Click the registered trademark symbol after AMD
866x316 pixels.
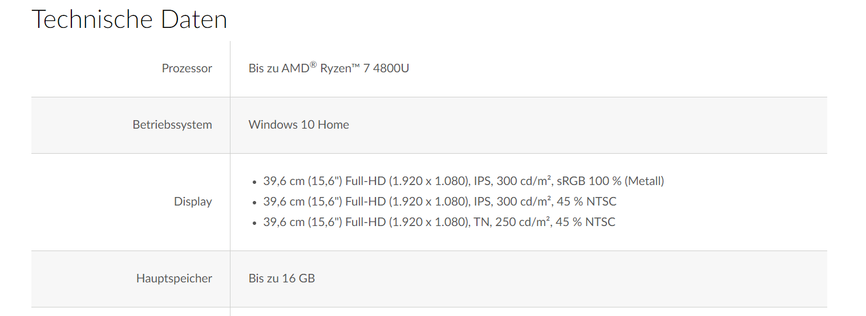coord(313,65)
